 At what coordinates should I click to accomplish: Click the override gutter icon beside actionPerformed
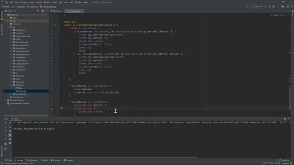55,25
